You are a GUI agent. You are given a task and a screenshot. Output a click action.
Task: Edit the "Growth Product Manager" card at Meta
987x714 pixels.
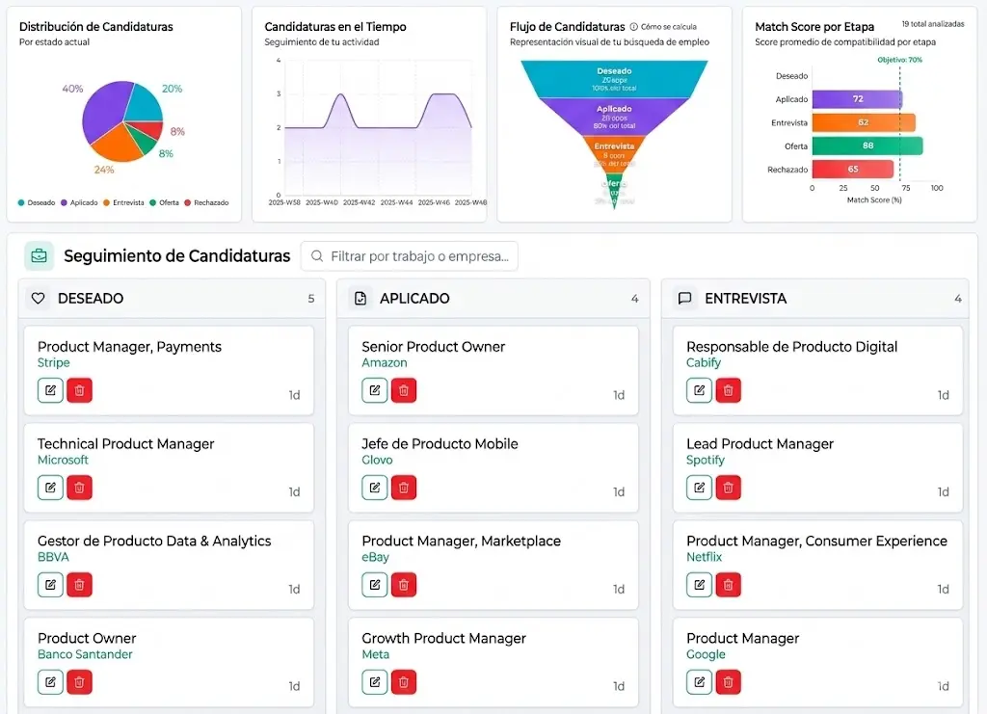374,681
